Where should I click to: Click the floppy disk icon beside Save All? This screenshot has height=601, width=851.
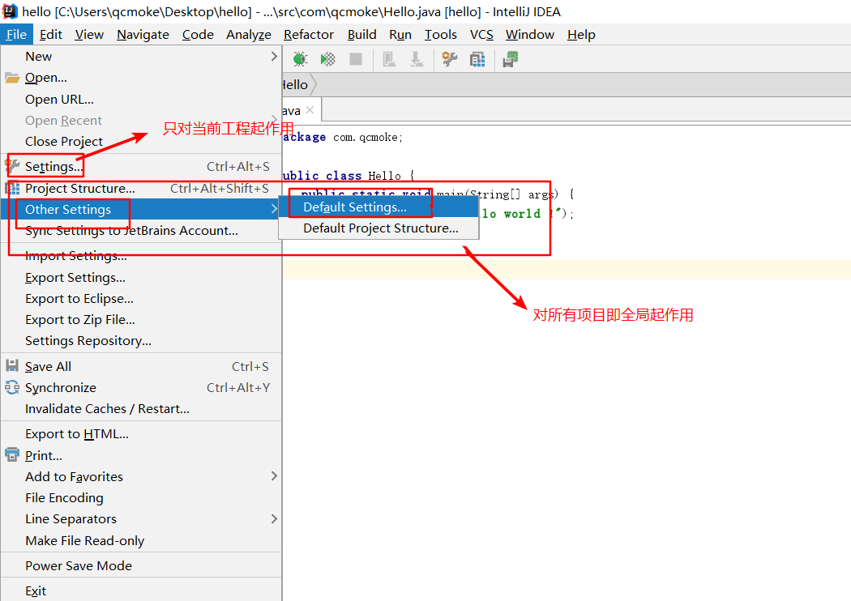click(12, 366)
